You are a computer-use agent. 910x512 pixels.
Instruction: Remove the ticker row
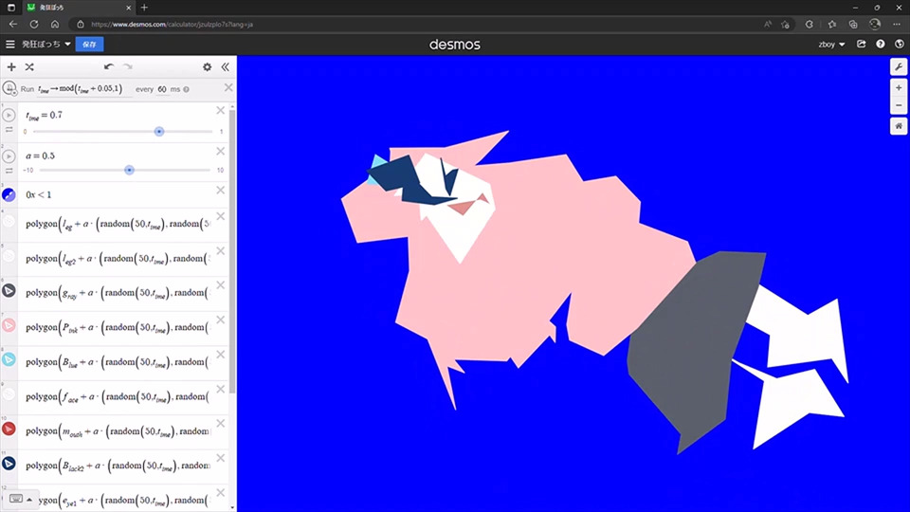[228, 87]
